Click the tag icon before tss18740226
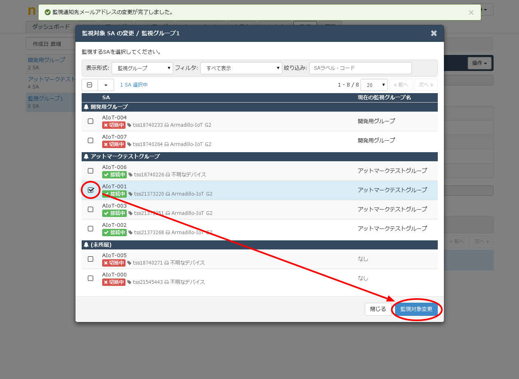 point(130,175)
